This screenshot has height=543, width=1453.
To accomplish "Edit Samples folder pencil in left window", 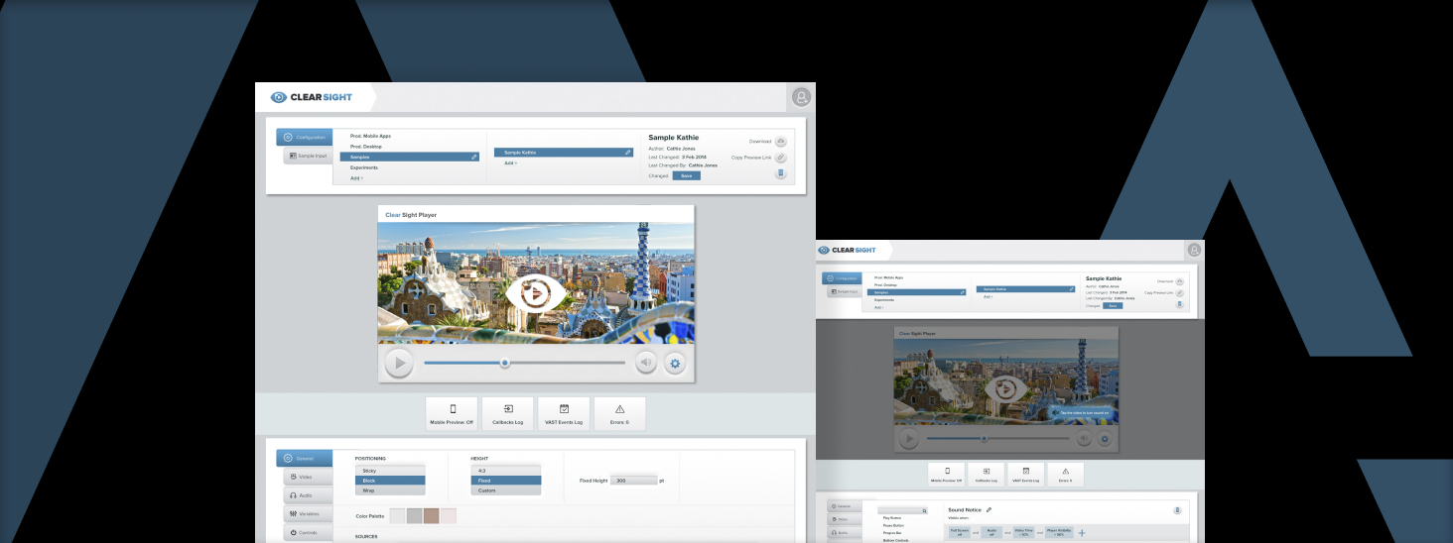I will tap(474, 157).
